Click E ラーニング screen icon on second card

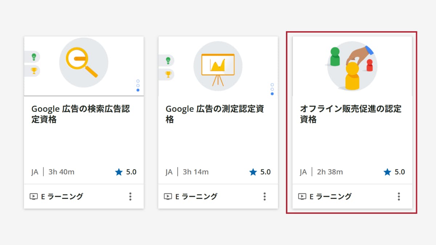pyautogui.click(x=168, y=196)
